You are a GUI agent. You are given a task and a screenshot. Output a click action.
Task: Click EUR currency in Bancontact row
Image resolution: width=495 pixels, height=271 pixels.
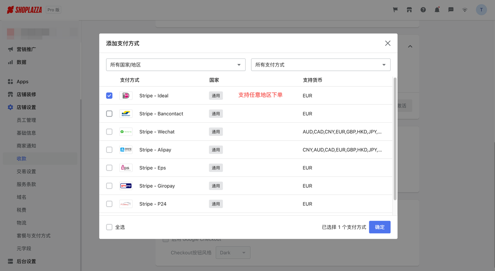[307, 114]
